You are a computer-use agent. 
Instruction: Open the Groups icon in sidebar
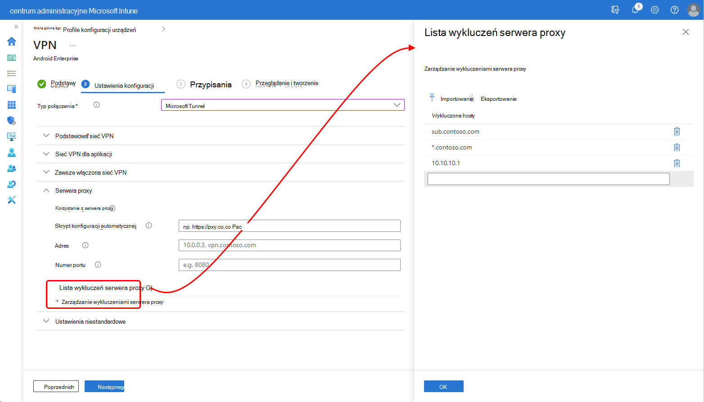(12, 168)
